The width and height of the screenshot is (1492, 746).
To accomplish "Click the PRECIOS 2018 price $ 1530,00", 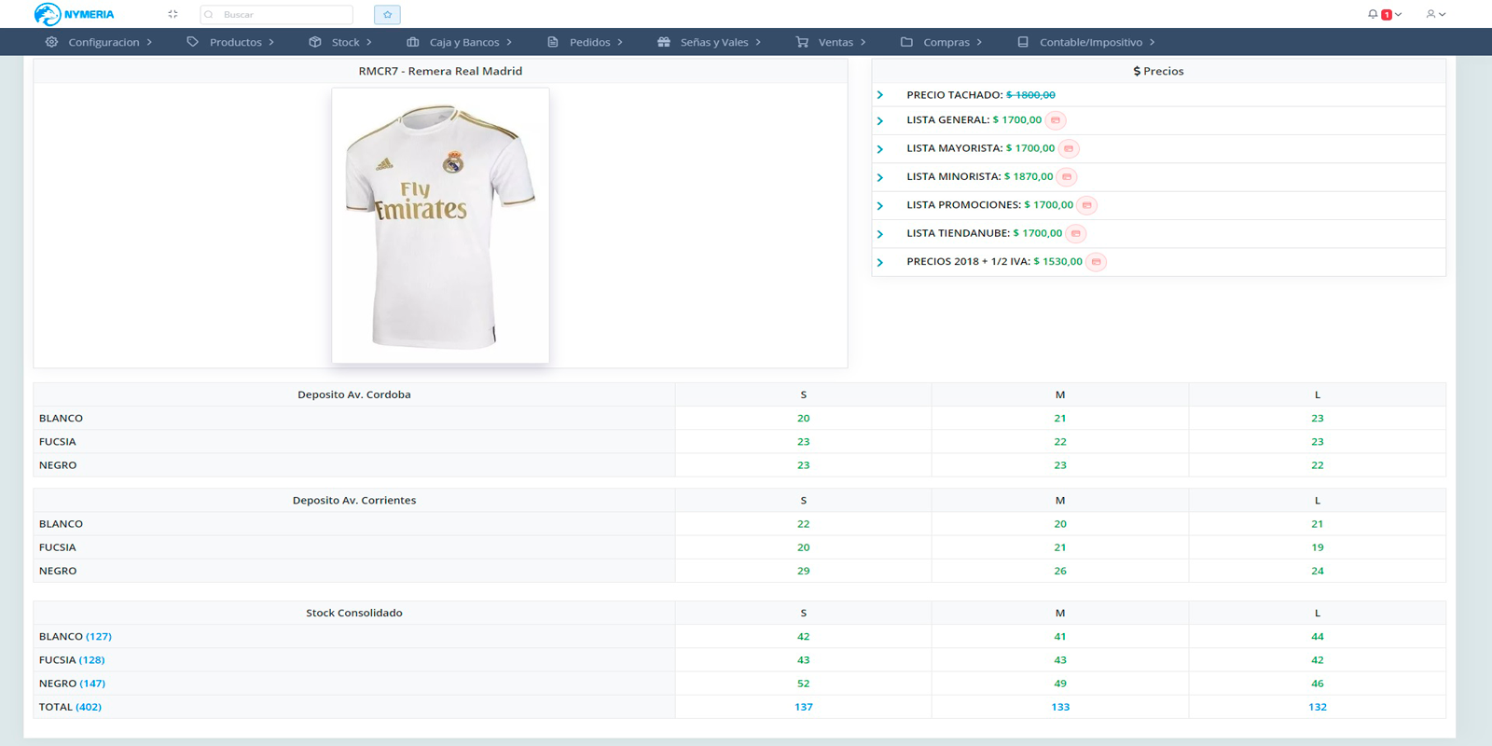I will coord(1057,261).
